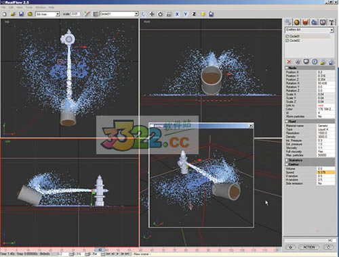The width and height of the screenshot is (339, 257).
Task: Collapse the Emitter properties section
Action: pos(286,164)
